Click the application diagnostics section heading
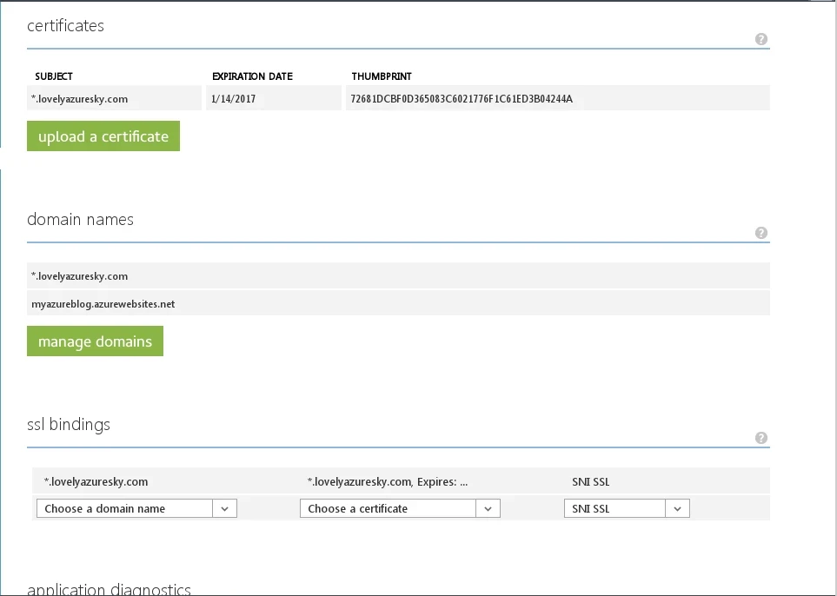 click(109, 589)
